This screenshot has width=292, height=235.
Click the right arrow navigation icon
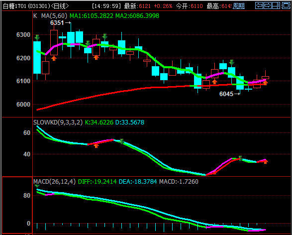click(268, 5)
